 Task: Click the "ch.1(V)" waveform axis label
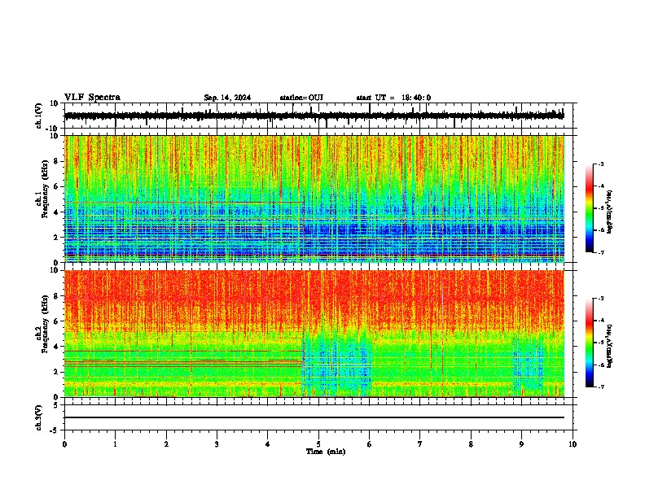point(39,116)
